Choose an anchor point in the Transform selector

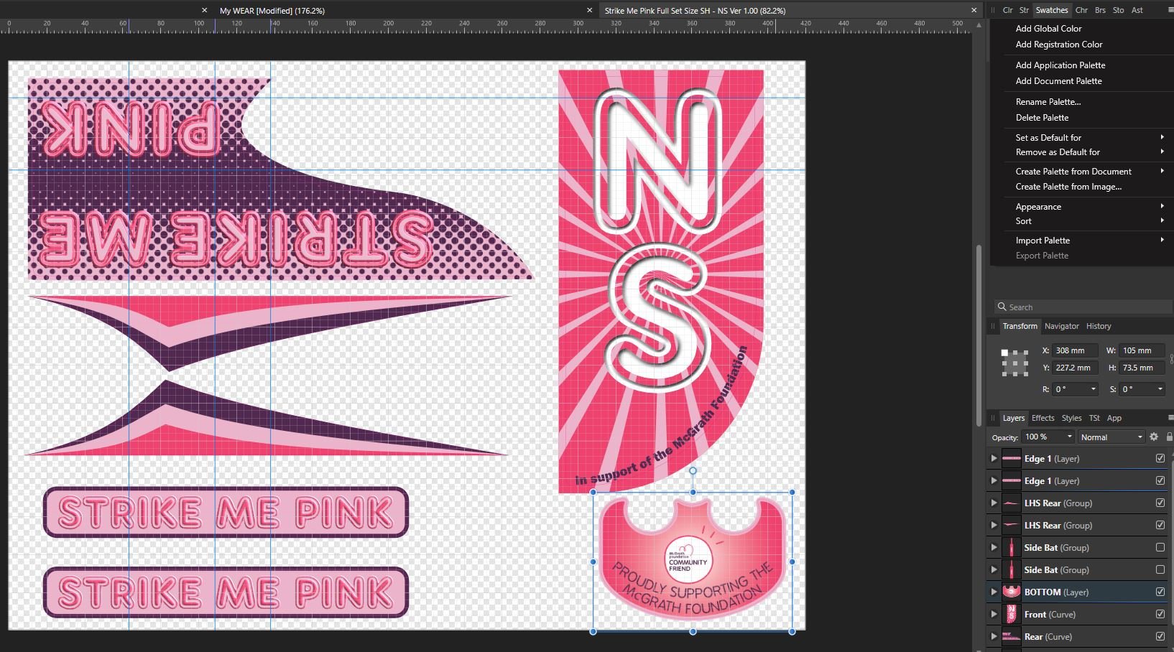1015,363
